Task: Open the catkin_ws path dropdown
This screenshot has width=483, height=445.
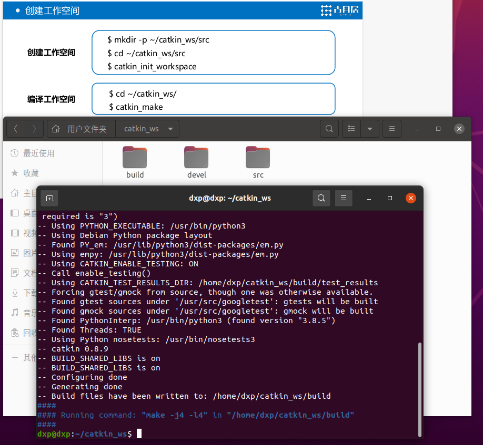Action: point(170,129)
